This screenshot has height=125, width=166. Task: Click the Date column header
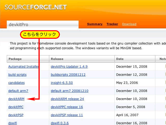tap(135, 59)
